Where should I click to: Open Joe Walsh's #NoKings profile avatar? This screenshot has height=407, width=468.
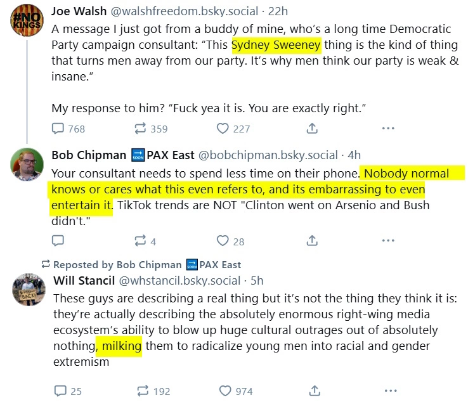point(27,20)
